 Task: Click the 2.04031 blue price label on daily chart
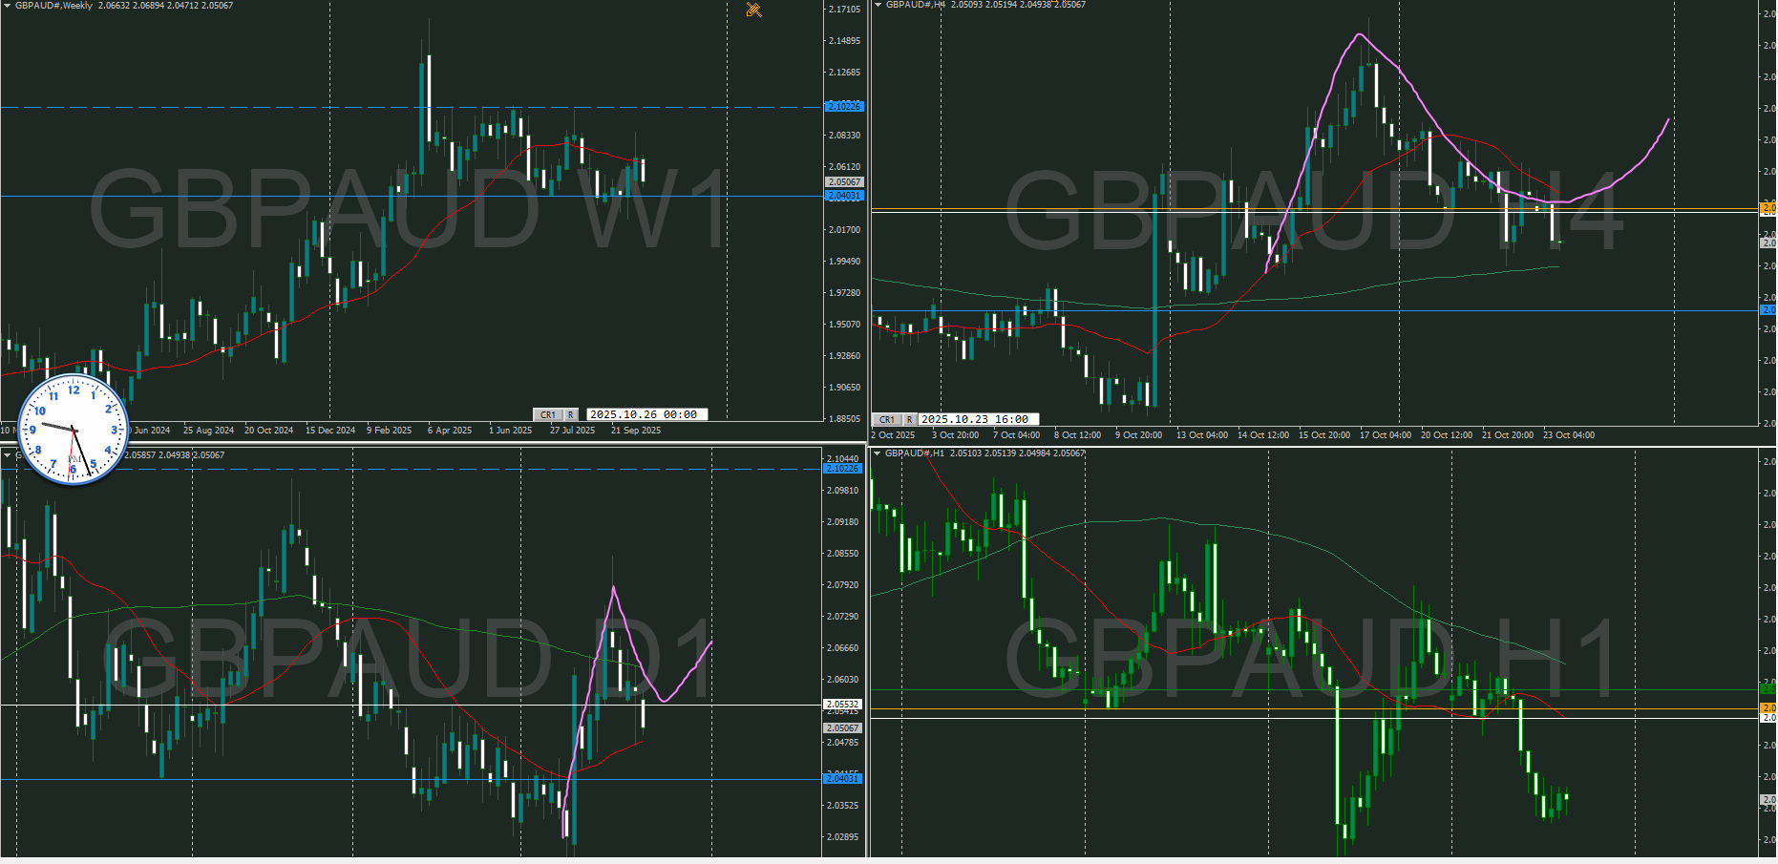pos(842,779)
